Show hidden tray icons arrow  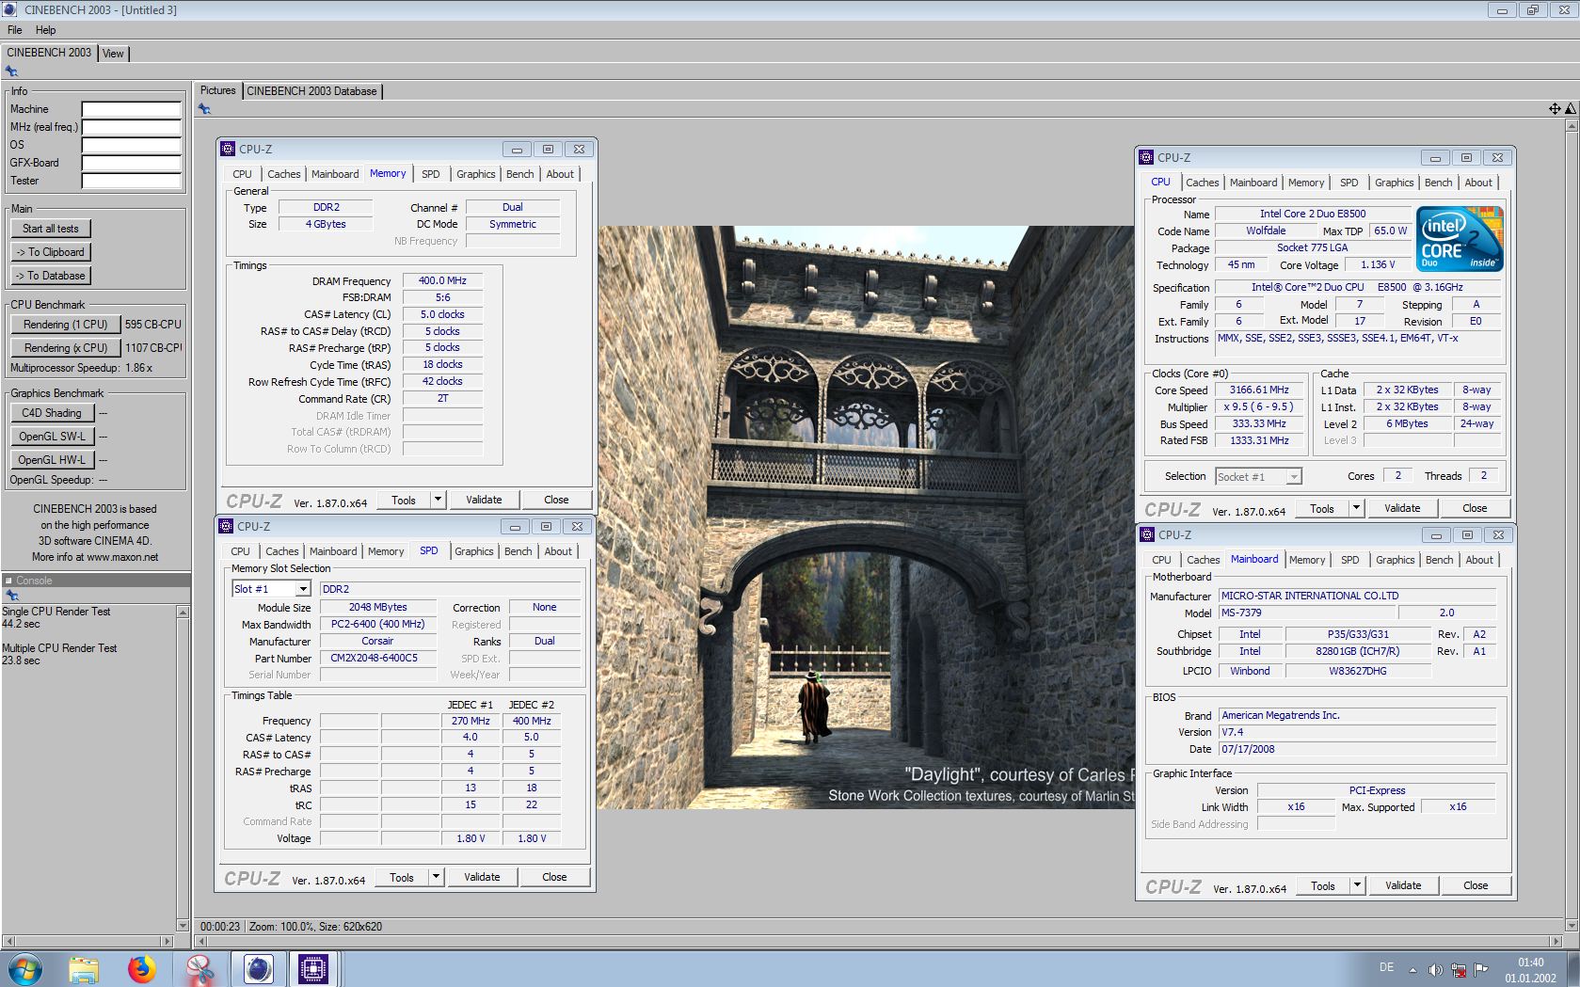tap(1412, 970)
